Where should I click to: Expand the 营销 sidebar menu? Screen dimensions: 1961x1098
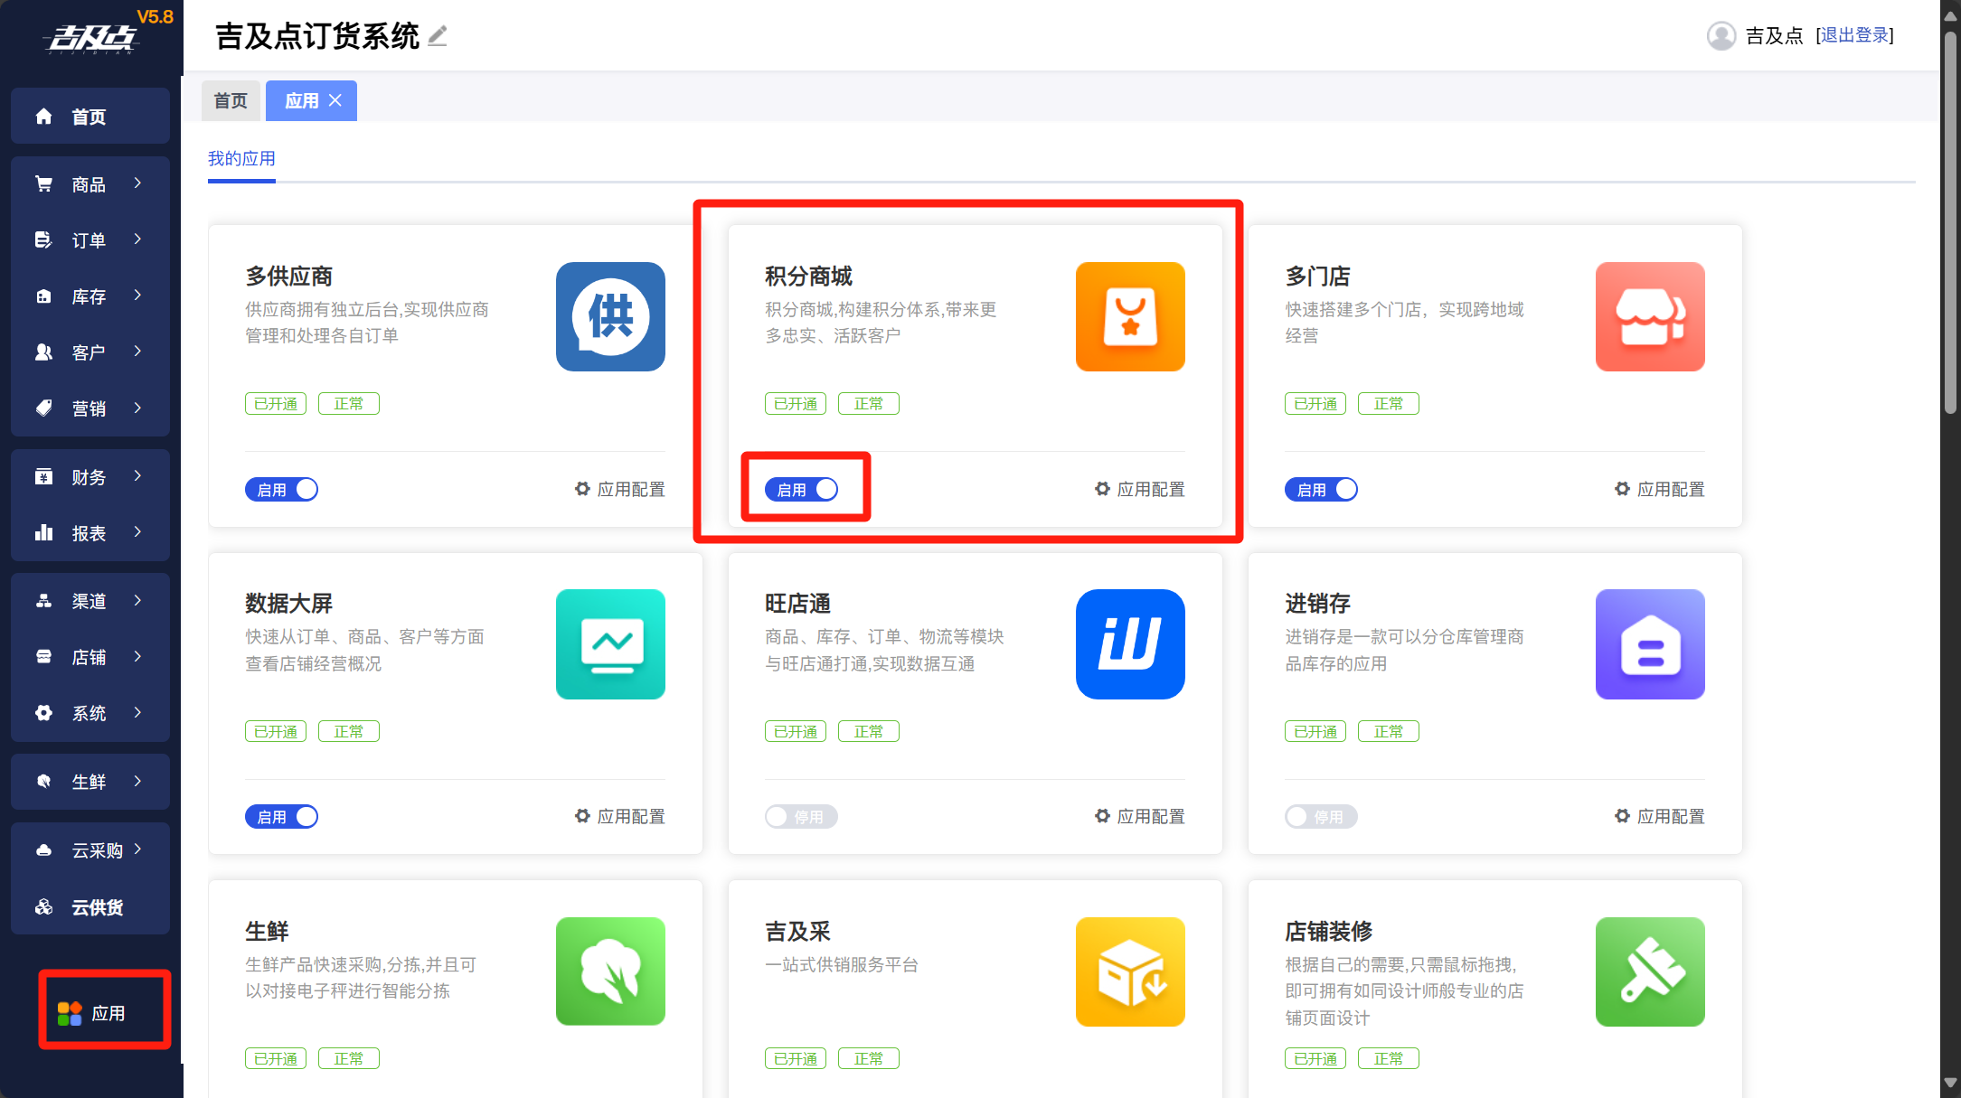(x=90, y=408)
